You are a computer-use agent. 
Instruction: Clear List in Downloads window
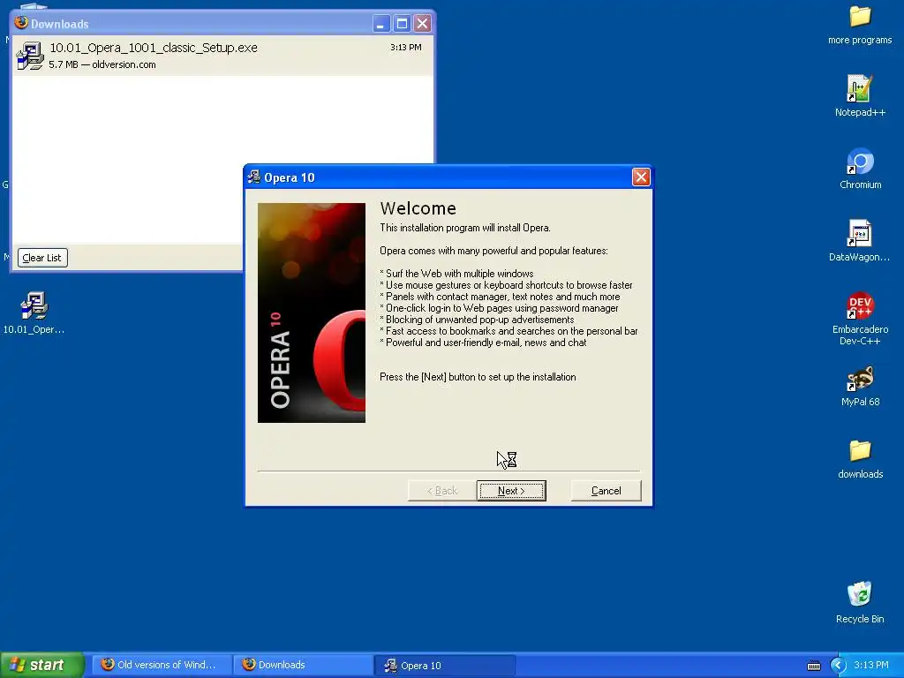click(42, 258)
